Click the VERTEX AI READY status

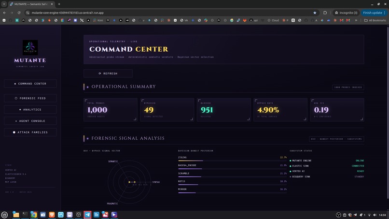click(x=361, y=171)
